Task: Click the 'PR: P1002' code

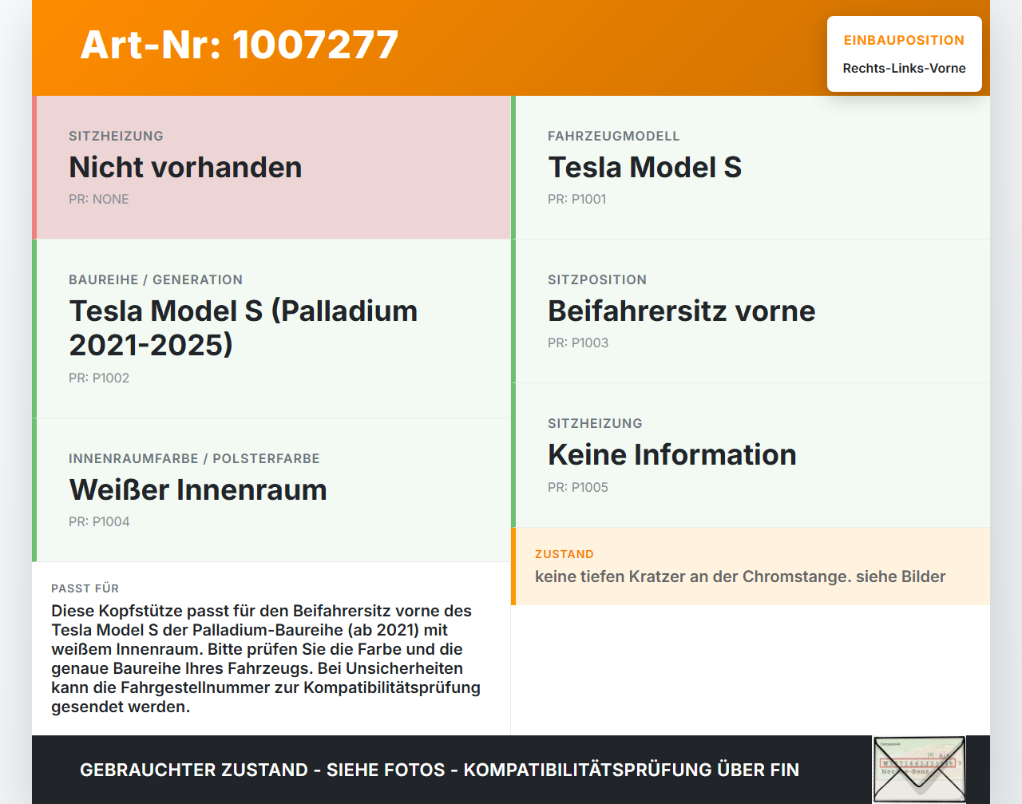Action: pyautogui.click(x=99, y=378)
